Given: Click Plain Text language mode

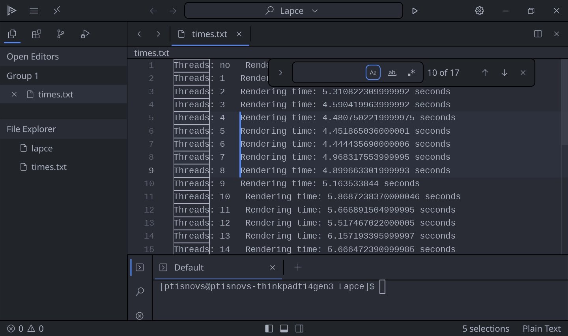Looking at the screenshot, I should pyautogui.click(x=541, y=329).
